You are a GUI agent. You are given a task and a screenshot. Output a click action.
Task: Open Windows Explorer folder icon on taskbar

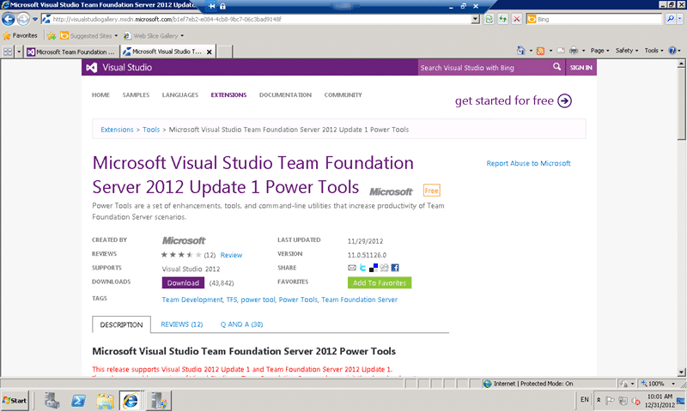point(105,401)
